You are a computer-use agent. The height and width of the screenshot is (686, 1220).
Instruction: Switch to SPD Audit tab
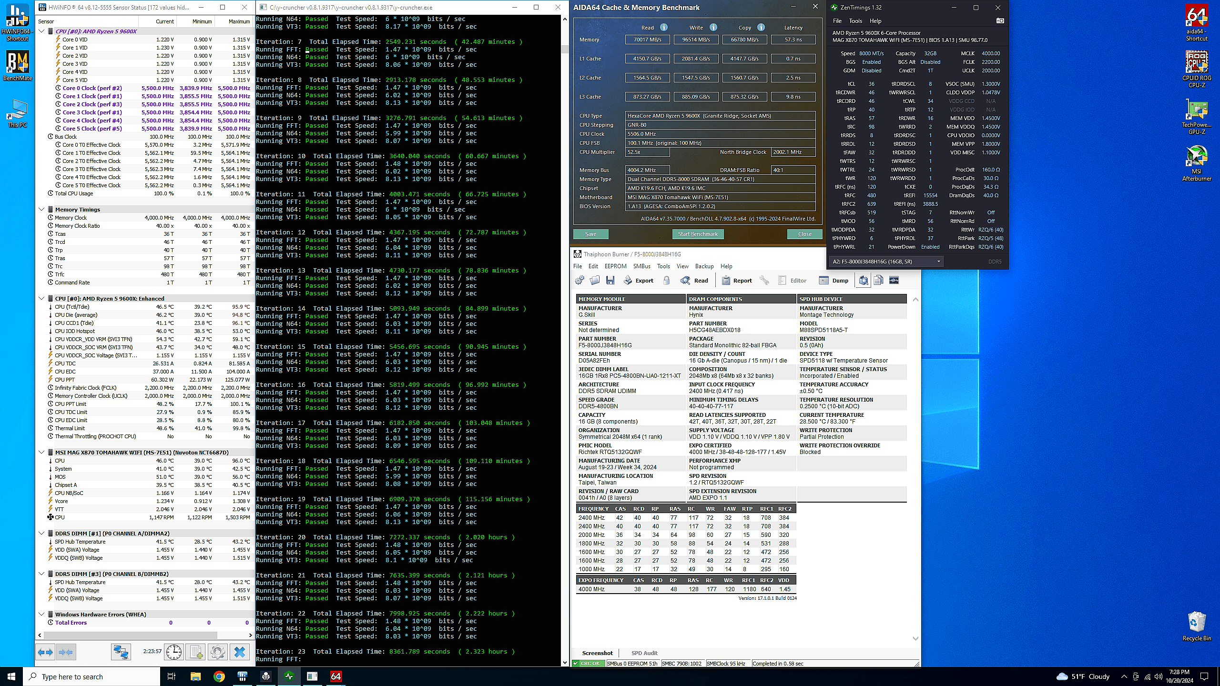pos(644,653)
